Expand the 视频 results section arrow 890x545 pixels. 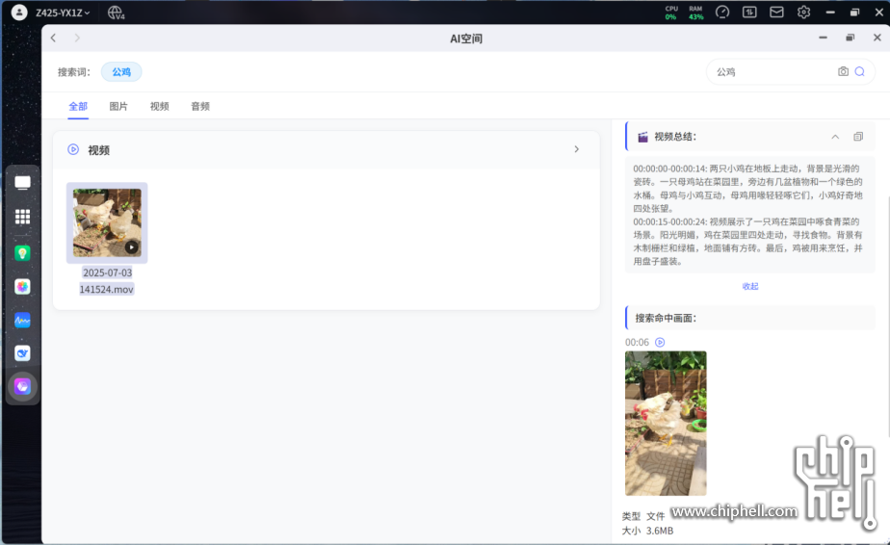(577, 149)
